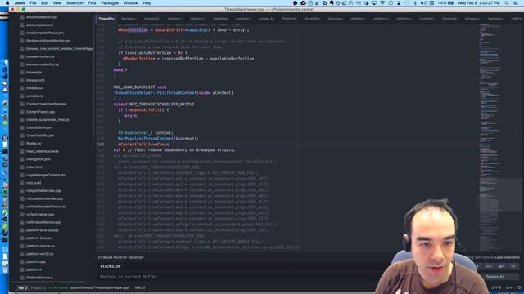
Task: Open the Find menu
Action: (x=92, y=3)
